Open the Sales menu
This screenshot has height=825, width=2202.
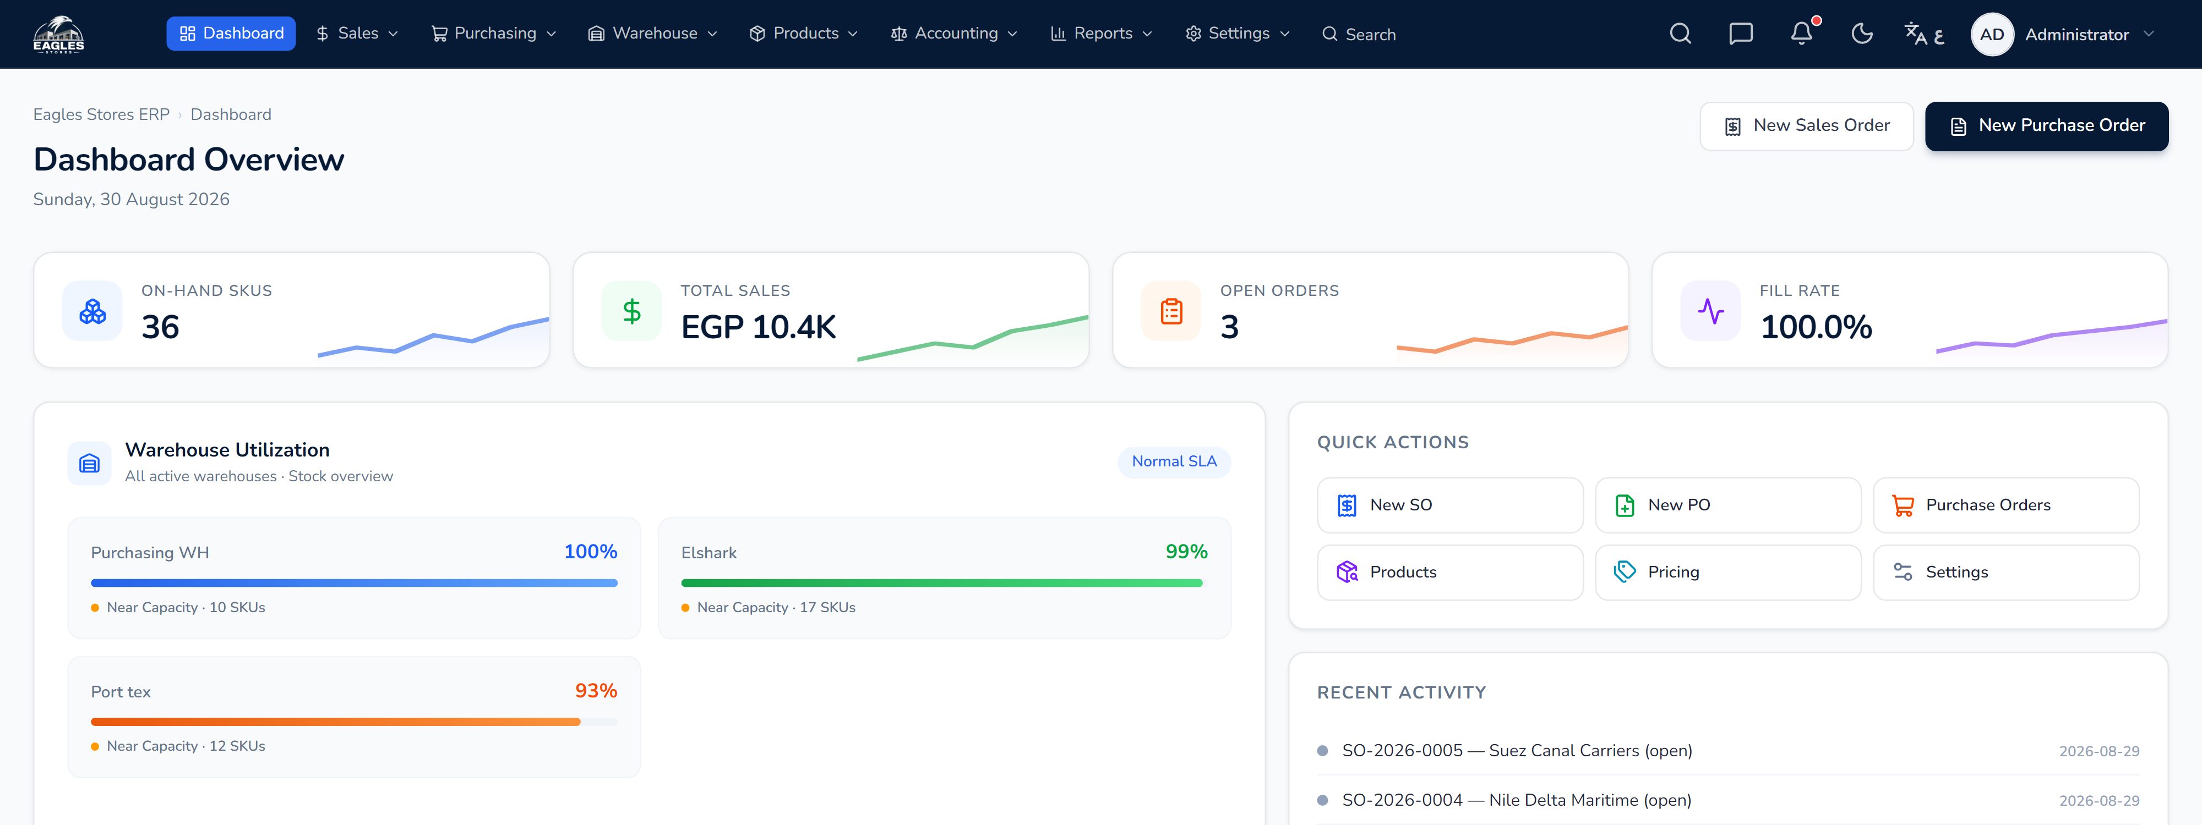[357, 34]
